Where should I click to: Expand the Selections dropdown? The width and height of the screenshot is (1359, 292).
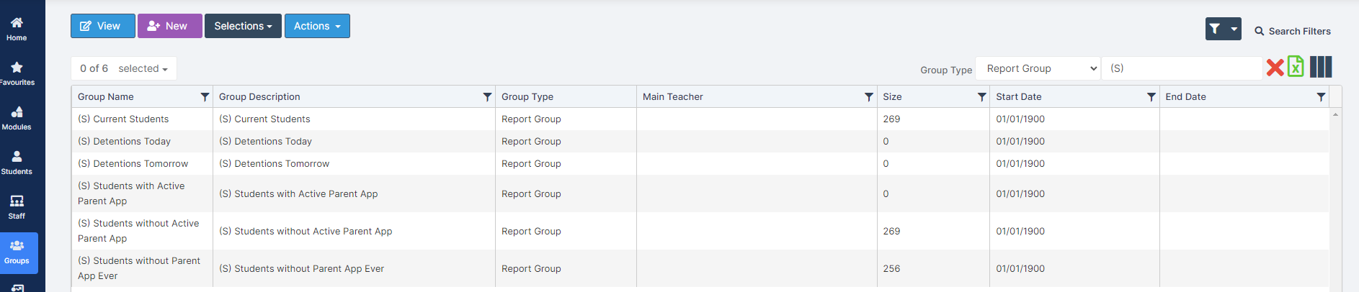(x=243, y=26)
